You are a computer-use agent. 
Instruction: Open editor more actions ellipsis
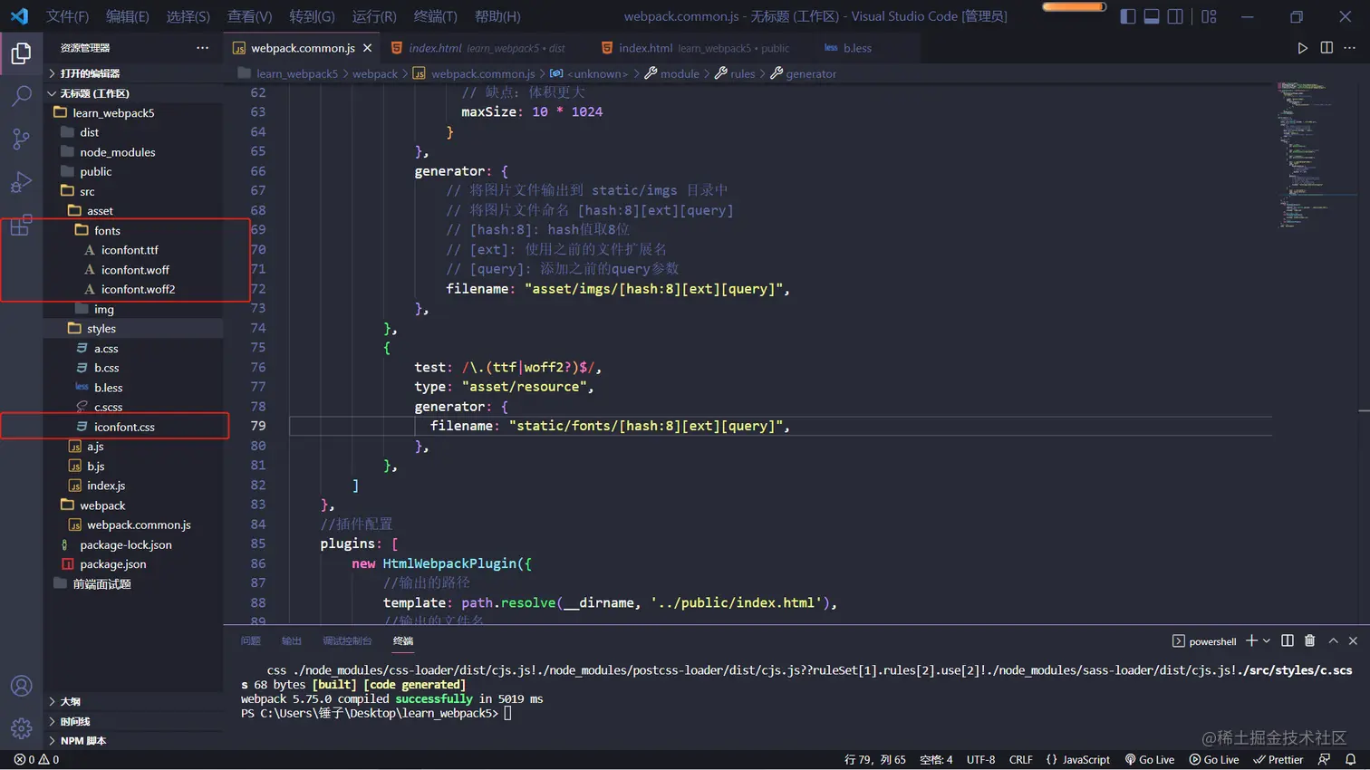1350,48
